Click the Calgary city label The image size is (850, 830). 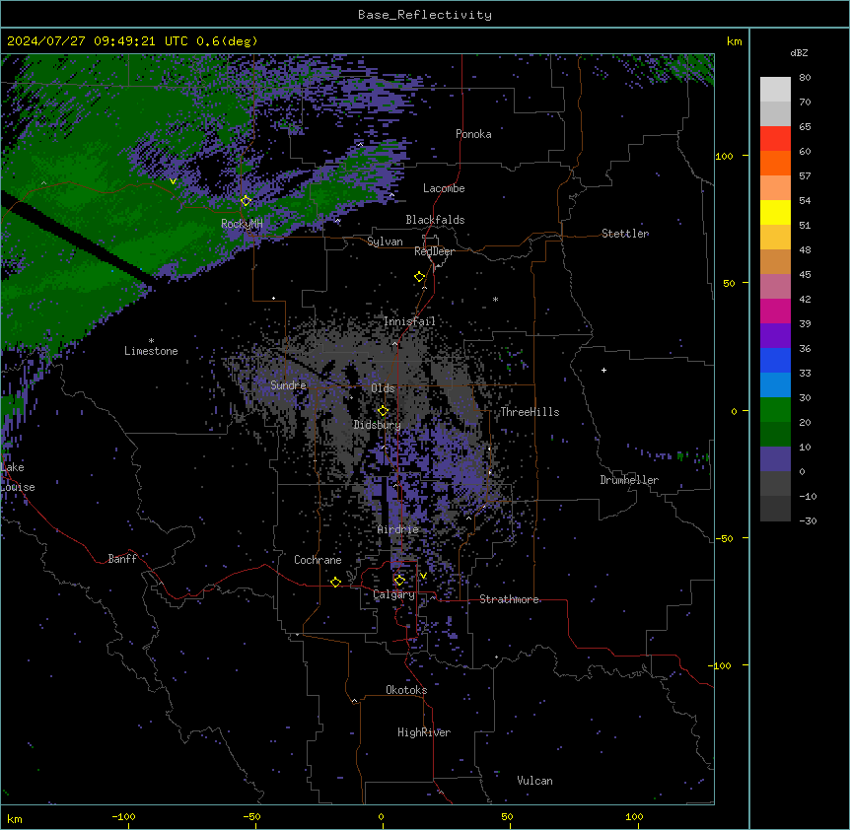tap(393, 594)
